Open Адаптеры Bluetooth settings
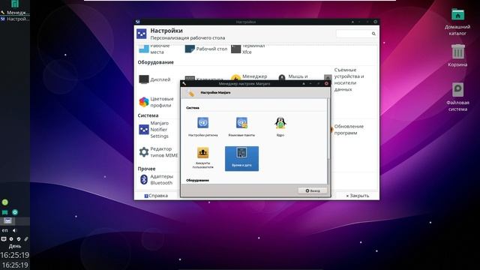The height and width of the screenshot is (270, 480). (x=157, y=179)
